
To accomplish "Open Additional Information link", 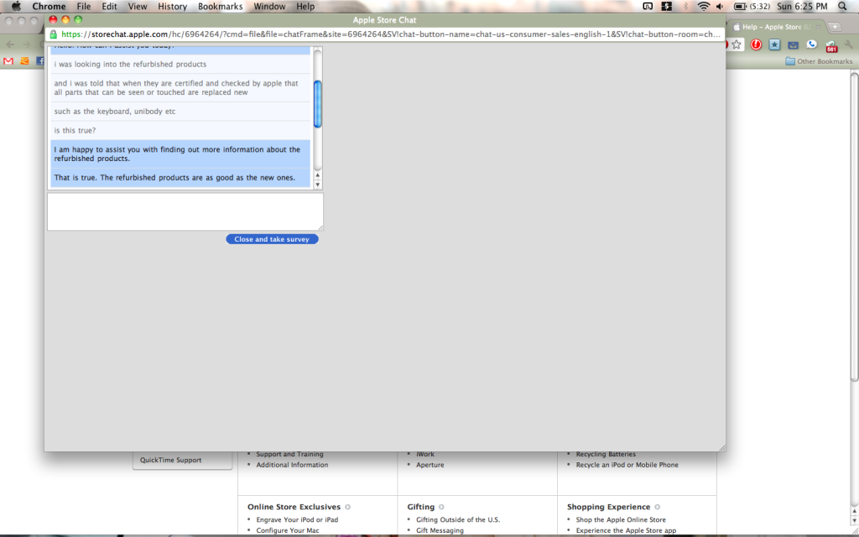I will (292, 465).
